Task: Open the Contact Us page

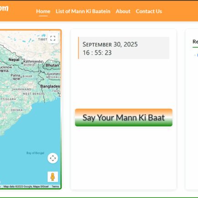Action: [x=149, y=11]
